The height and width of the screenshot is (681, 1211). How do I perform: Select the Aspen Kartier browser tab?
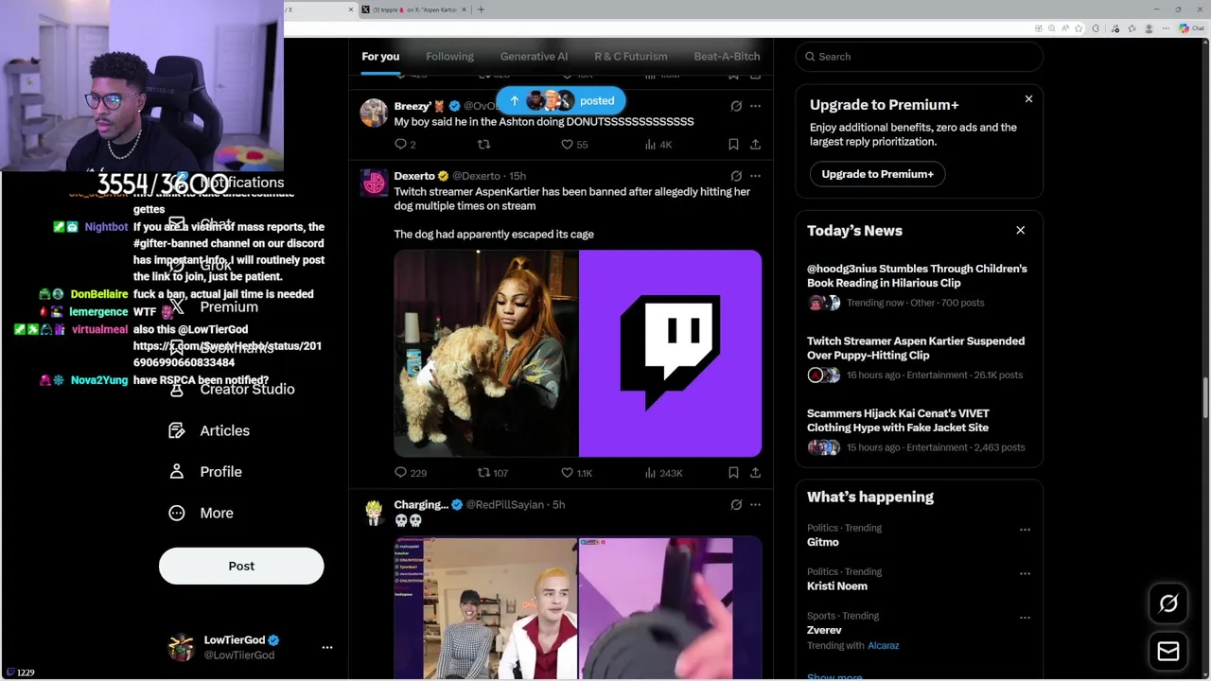(x=414, y=9)
